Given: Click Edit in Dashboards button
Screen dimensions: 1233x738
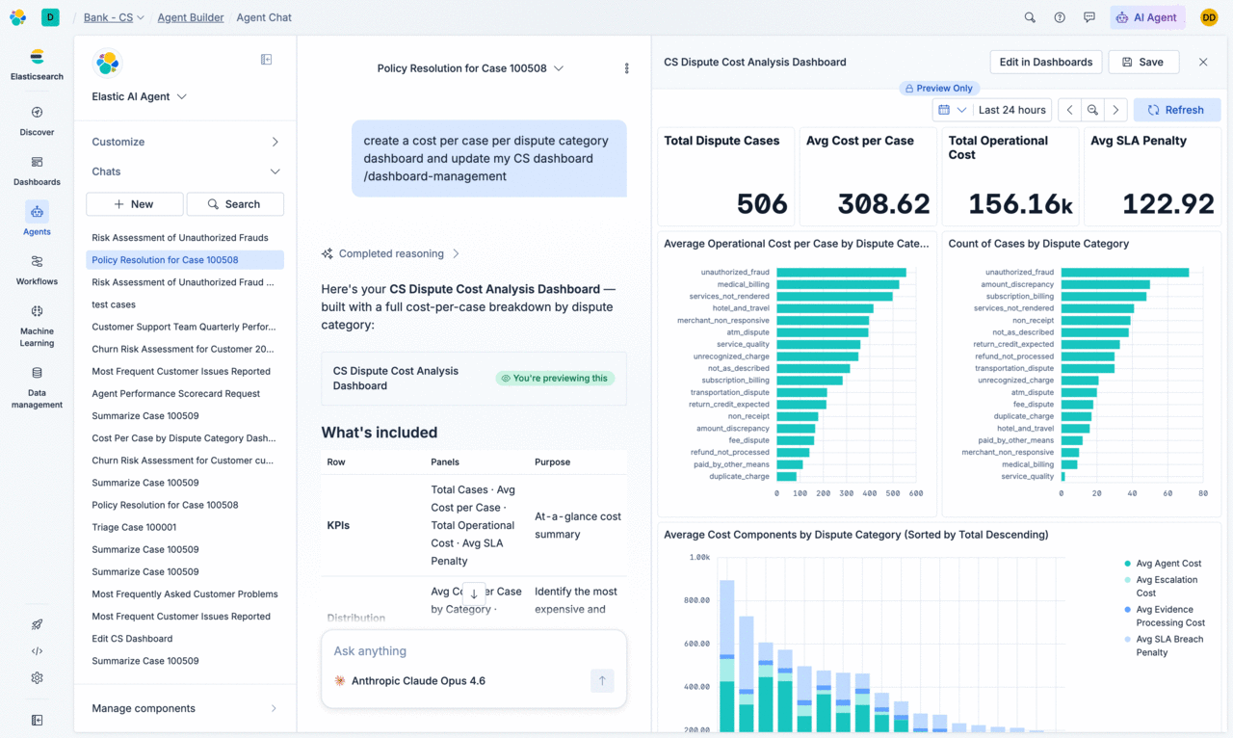Looking at the screenshot, I should point(1045,62).
